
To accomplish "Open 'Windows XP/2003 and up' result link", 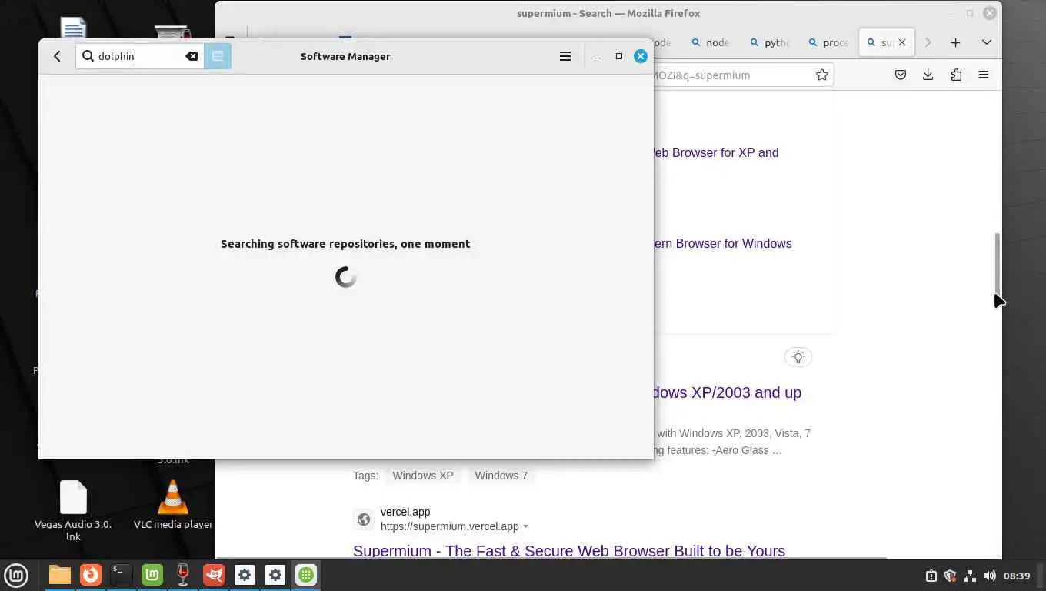I will [728, 392].
